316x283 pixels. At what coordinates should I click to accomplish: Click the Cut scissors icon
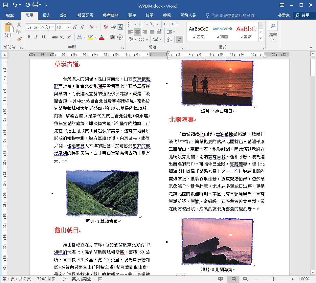pyautogui.click(x=19, y=24)
